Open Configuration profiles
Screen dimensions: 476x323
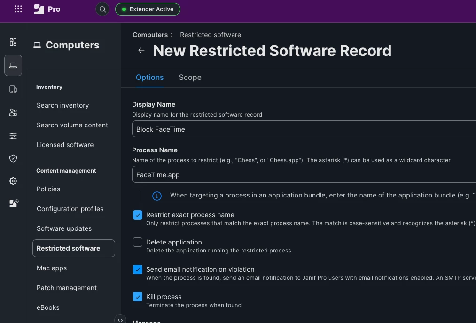tap(70, 209)
